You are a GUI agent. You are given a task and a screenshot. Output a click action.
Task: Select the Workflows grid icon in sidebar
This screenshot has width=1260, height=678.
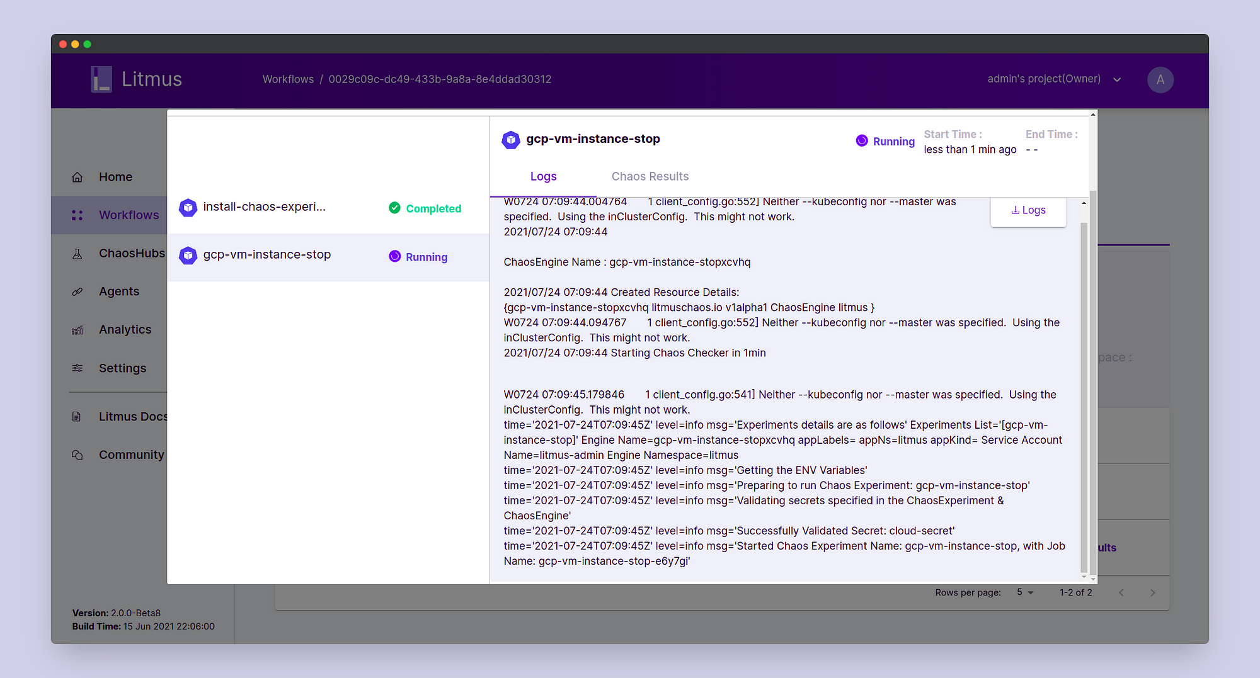coord(77,215)
